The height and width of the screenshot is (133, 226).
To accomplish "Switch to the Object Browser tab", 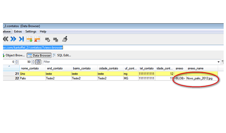I will point(14,55).
